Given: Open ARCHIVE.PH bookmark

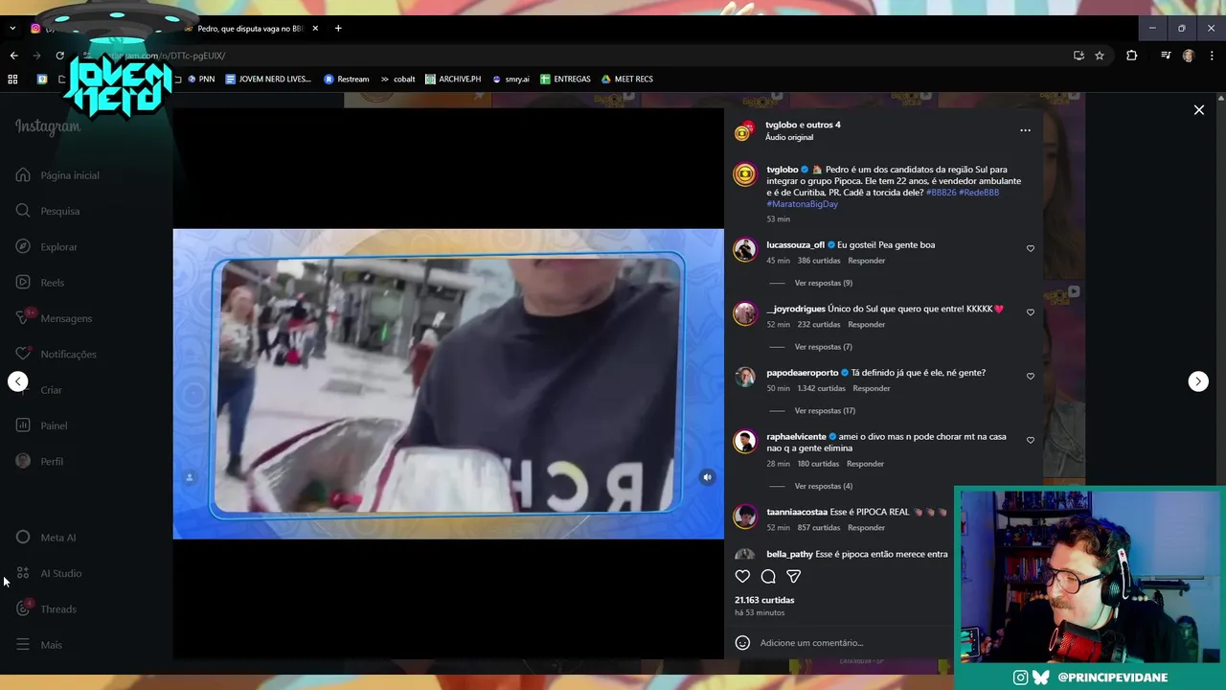Looking at the screenshot, I should pos(453,79).
